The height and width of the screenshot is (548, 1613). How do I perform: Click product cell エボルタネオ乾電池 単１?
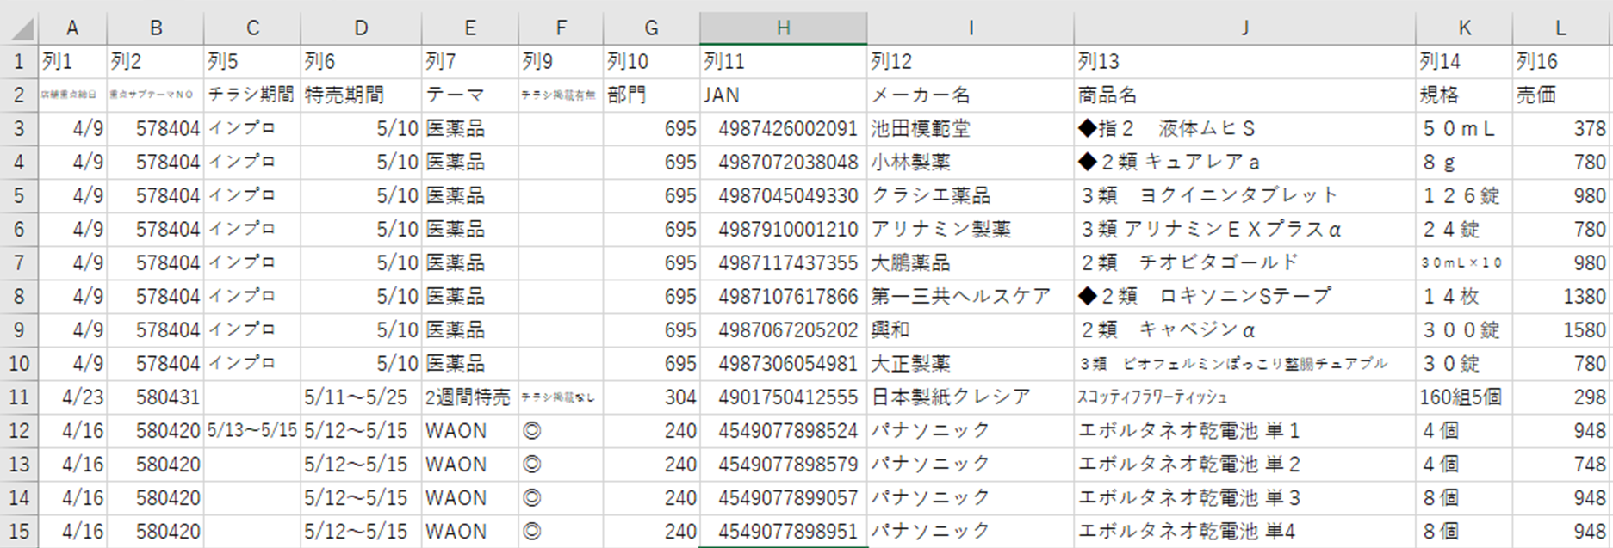(1244, 430)
